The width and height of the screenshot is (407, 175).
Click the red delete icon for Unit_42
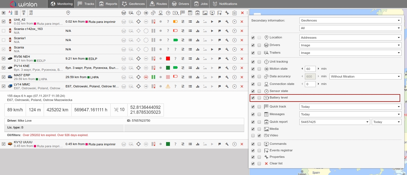(x=242, y=22)
